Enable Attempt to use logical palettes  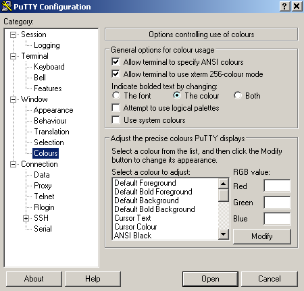coord(116,107)
